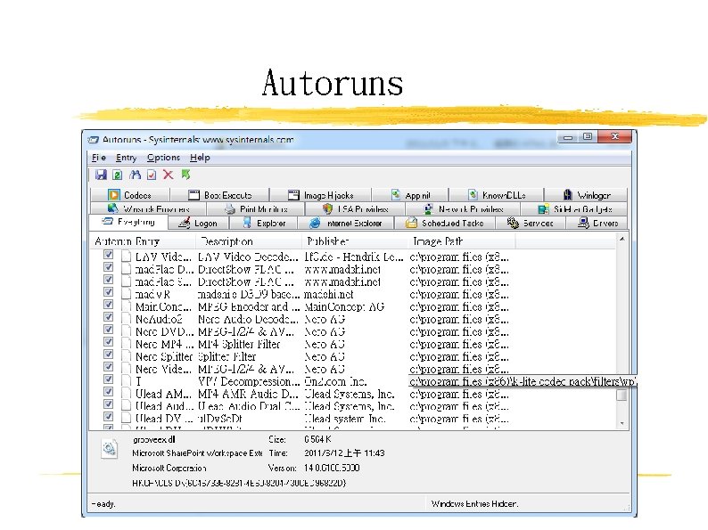Disable the Nero Splitter autorun checkbox
708x530 pixels.
(x=109, y=355)
